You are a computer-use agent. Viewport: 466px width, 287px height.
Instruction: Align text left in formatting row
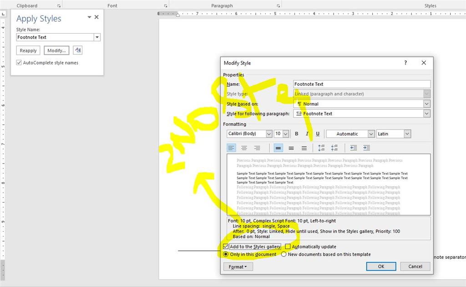pyautogui.click(x=231, y=148)
